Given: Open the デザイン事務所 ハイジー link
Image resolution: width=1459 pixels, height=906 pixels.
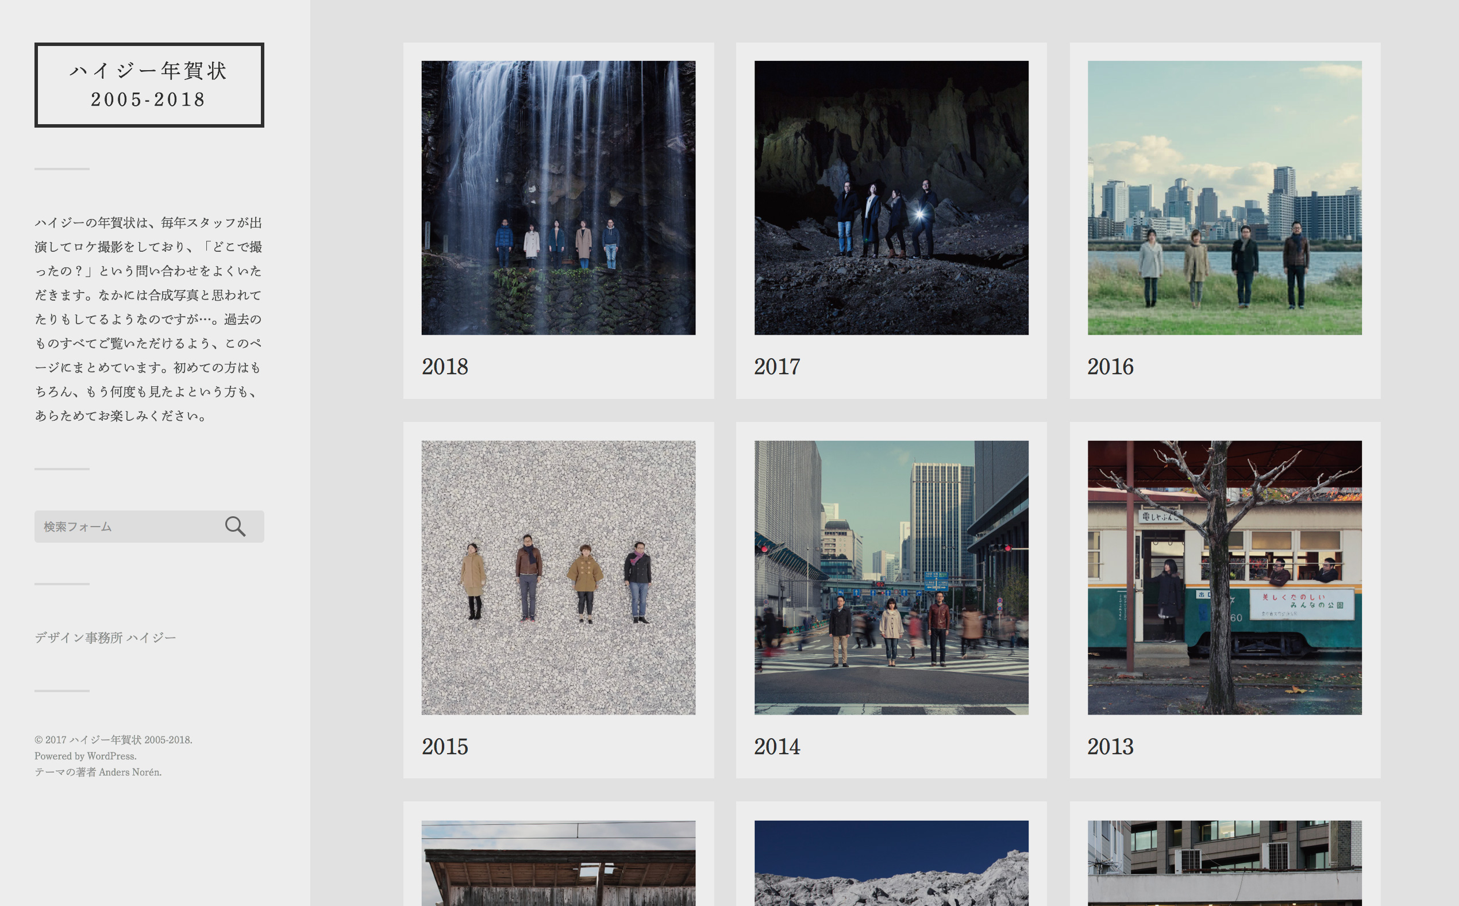Looking at the screenshot, I should pyautogui.click(x=105, y=638).
